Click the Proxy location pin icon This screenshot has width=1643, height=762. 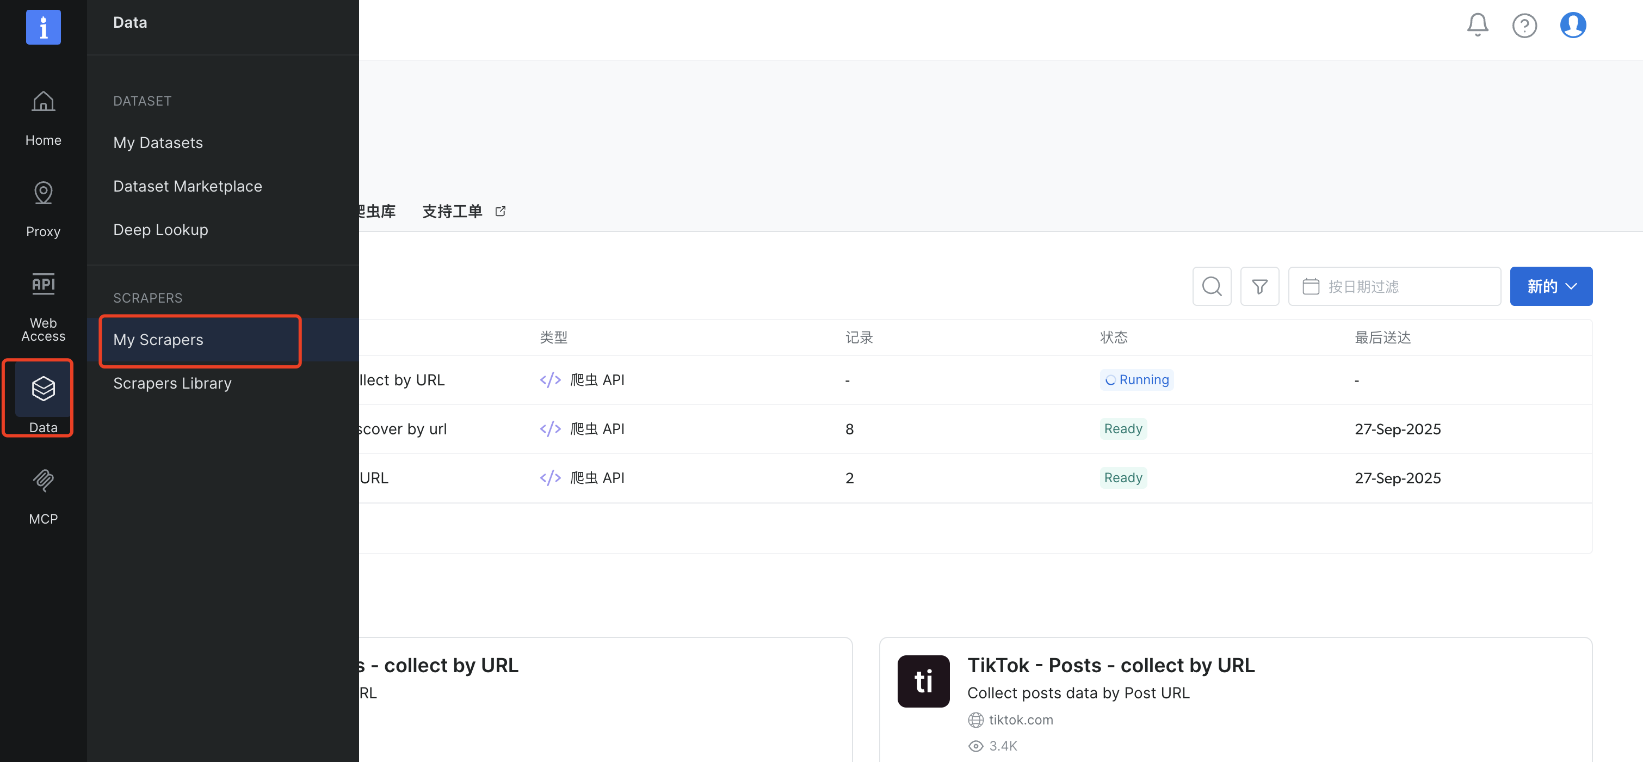[44, 193]
